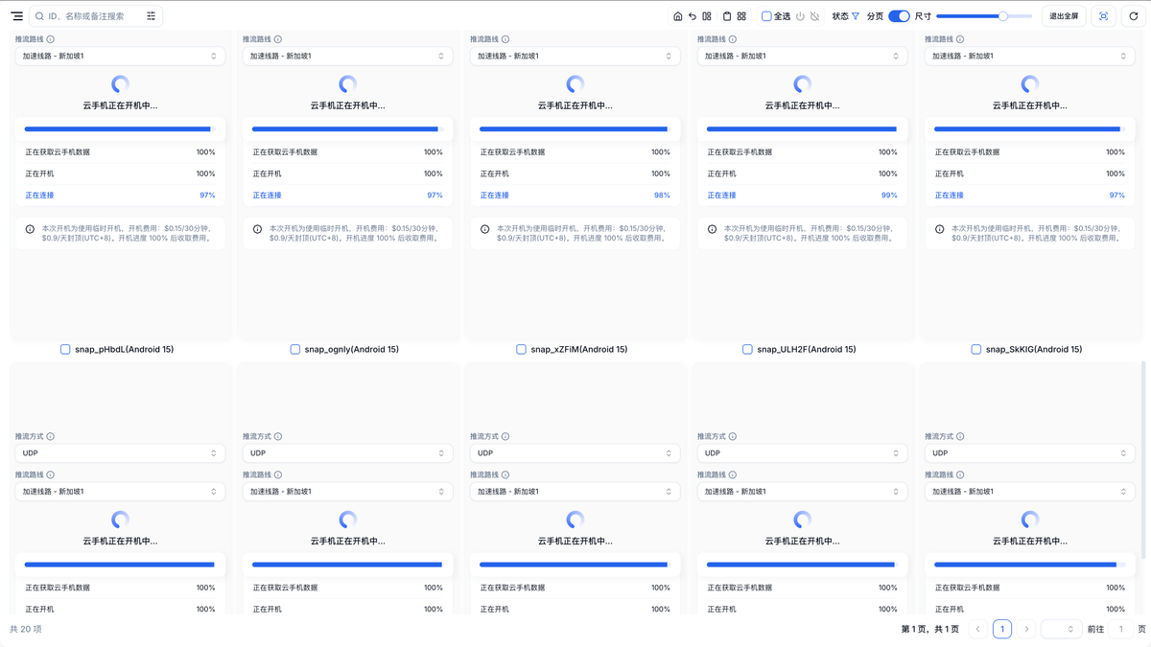Open UDP dropdown under snap_ULH2F

[x=802, y=453]
